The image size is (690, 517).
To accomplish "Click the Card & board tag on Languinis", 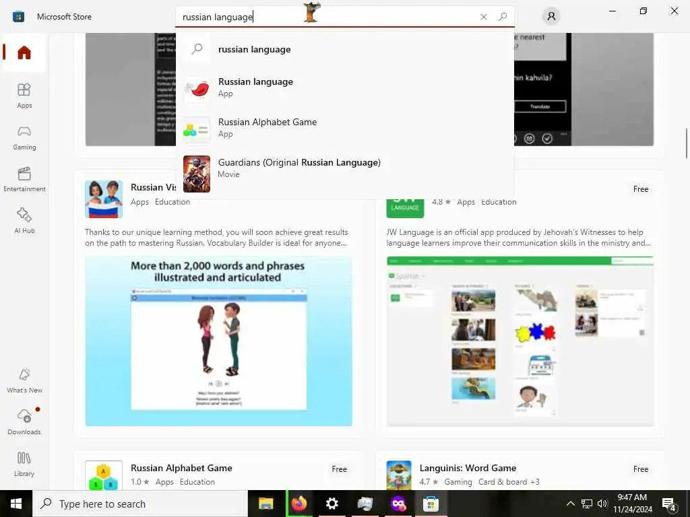I will pos(503,482).
